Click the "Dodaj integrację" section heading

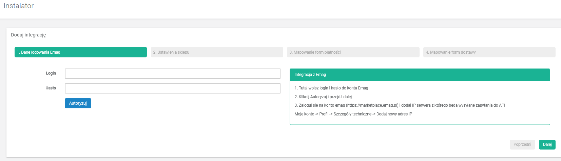(x=28, y=35)
